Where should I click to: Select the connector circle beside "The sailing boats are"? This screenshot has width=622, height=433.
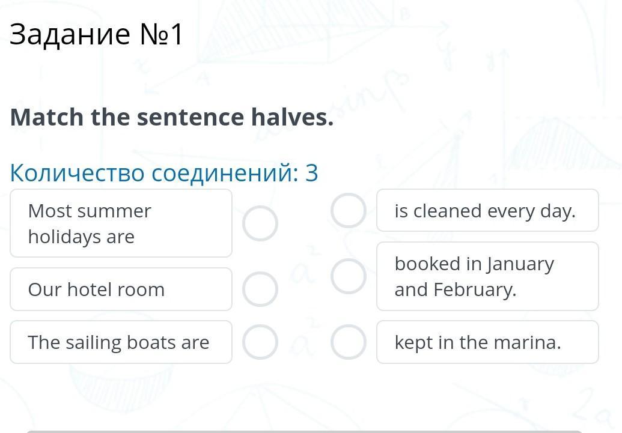(x=260, y=342)
